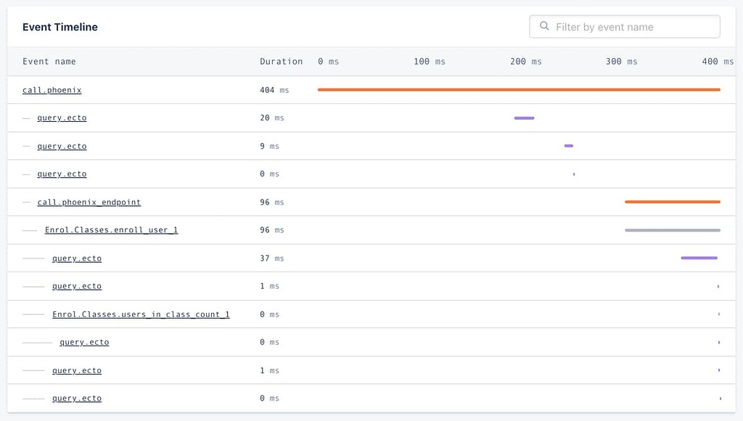Open Enrol.Classes.enroll_user_1 event details

111,230
